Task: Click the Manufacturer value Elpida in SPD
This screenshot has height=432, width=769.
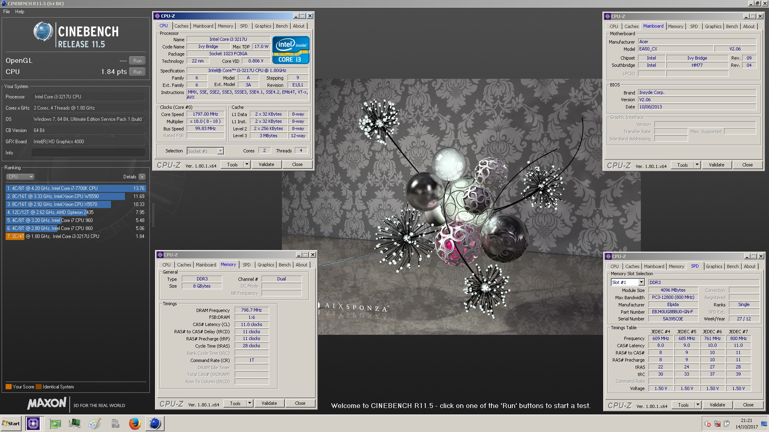Action: 672,304
